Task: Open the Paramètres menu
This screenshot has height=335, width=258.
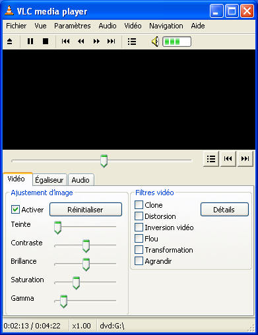Action: tap(73, 26)
